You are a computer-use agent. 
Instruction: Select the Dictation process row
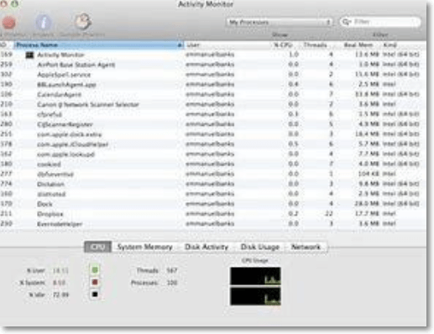212,184
